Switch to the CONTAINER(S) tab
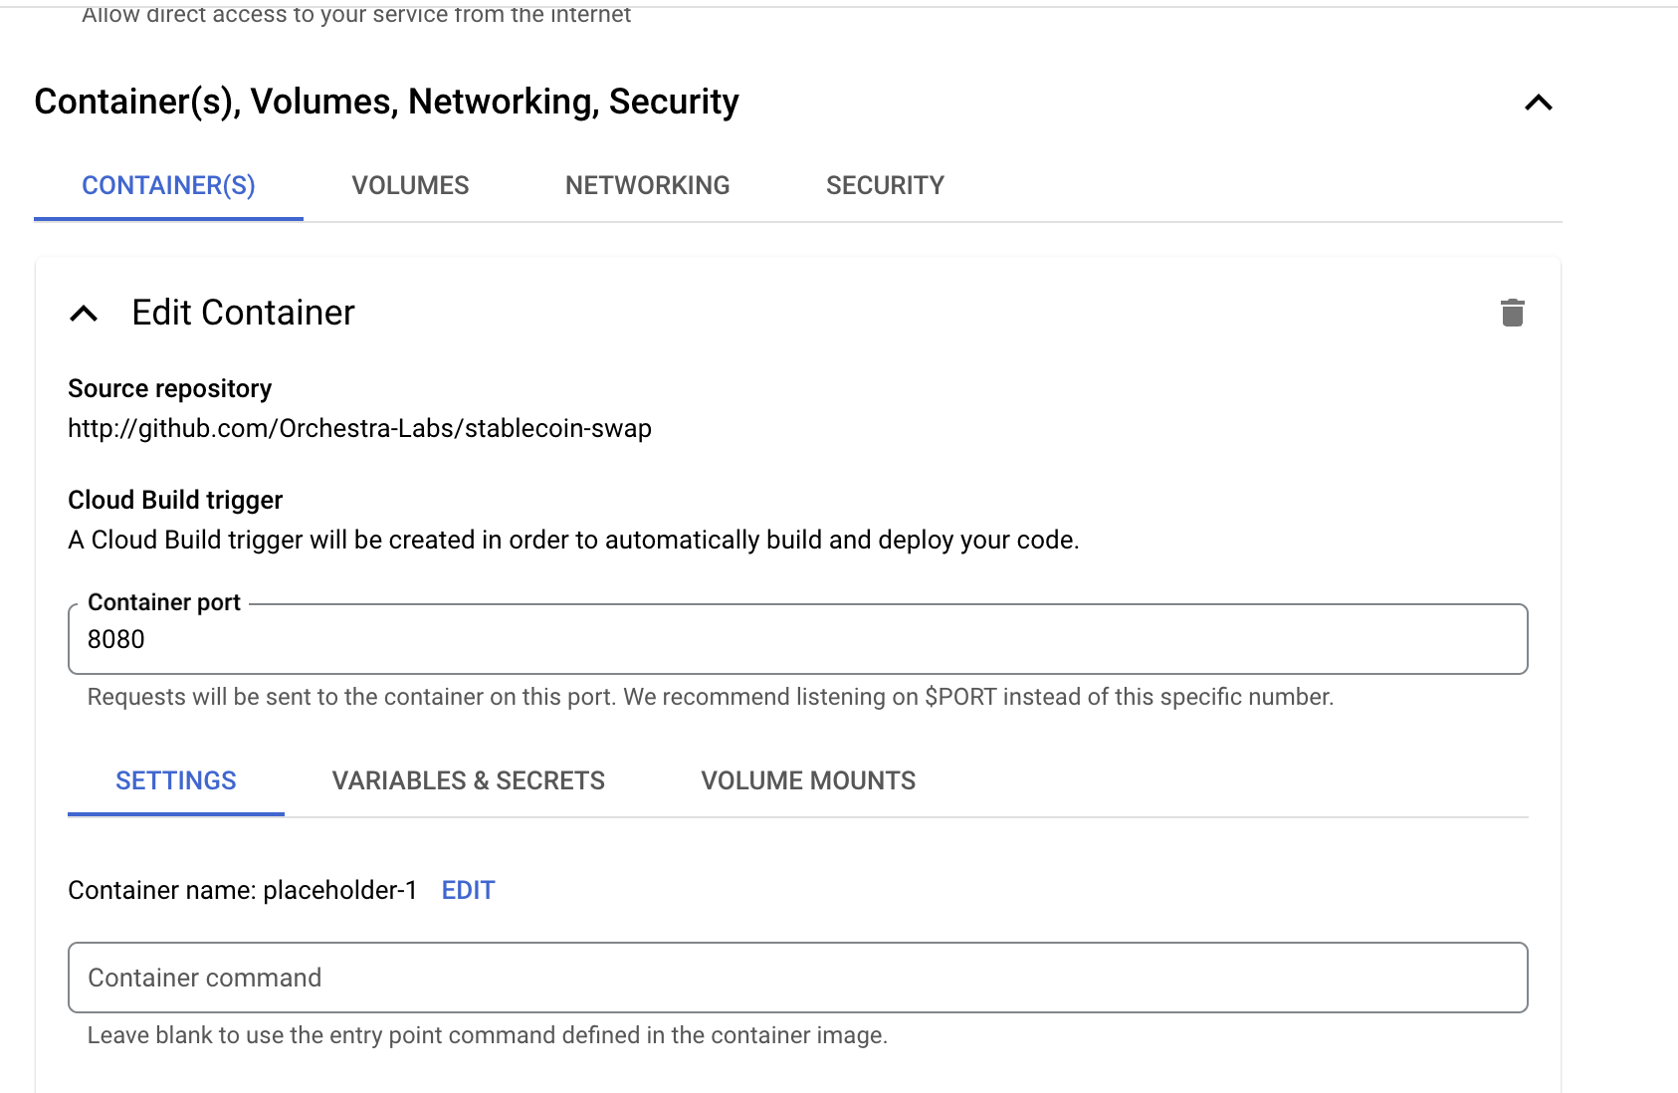The image size is (1678, 1093). [168, 186]
